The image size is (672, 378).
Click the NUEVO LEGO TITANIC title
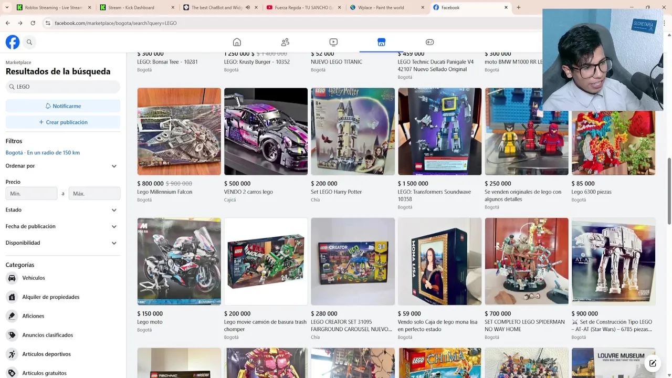click(x=337, y=62)
